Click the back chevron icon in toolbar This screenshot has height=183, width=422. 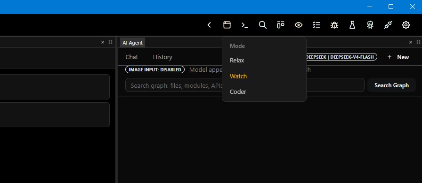point(209,25)
